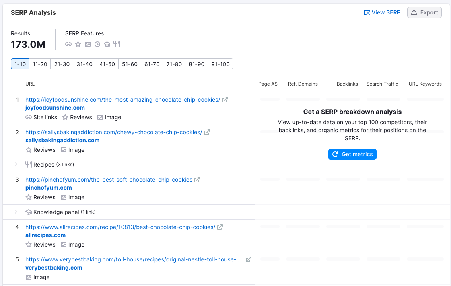Open verybestbaking URL external link icon
The height and width of the screenshot is (286, 451).
tap(249, 259)
